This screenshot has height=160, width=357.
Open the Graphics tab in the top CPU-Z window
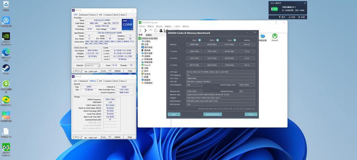pyautogui.click(x=108, y=15)
